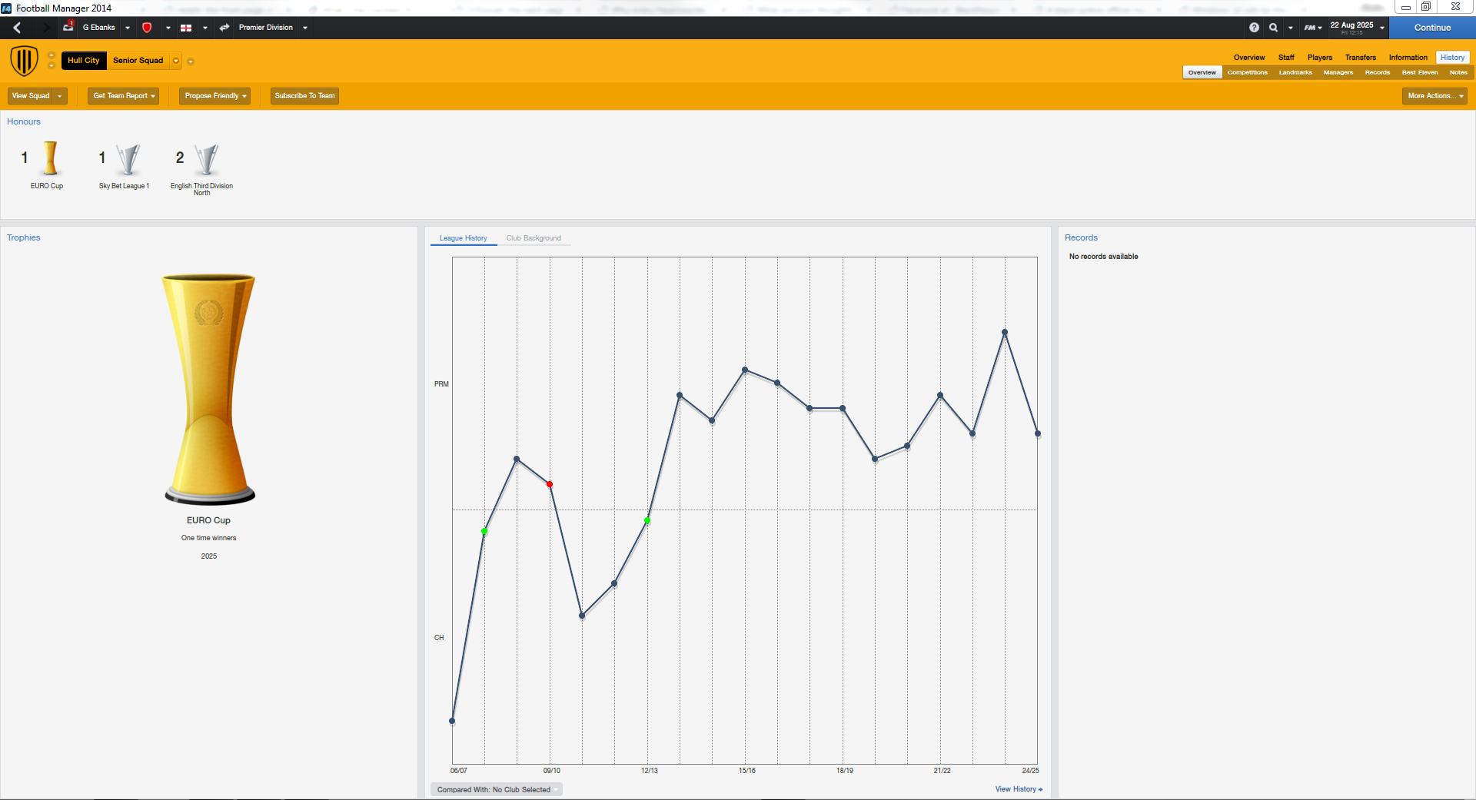
Task: Expand the dropdown next to red shield
Action: point(168,28)
